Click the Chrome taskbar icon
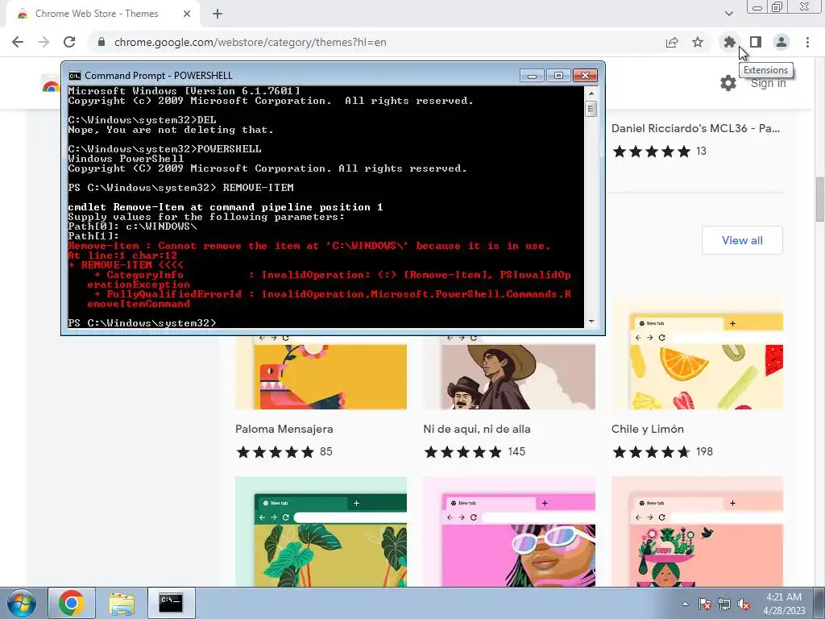Image resolution: width=825 pixels, height=619 pixels. click(72, 603)
